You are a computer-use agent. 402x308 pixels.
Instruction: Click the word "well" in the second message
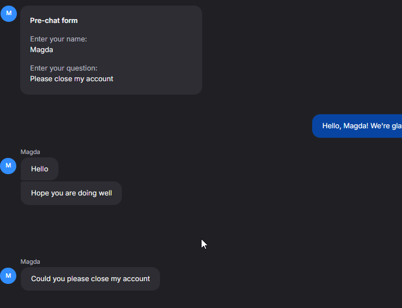tap(105, 193)
